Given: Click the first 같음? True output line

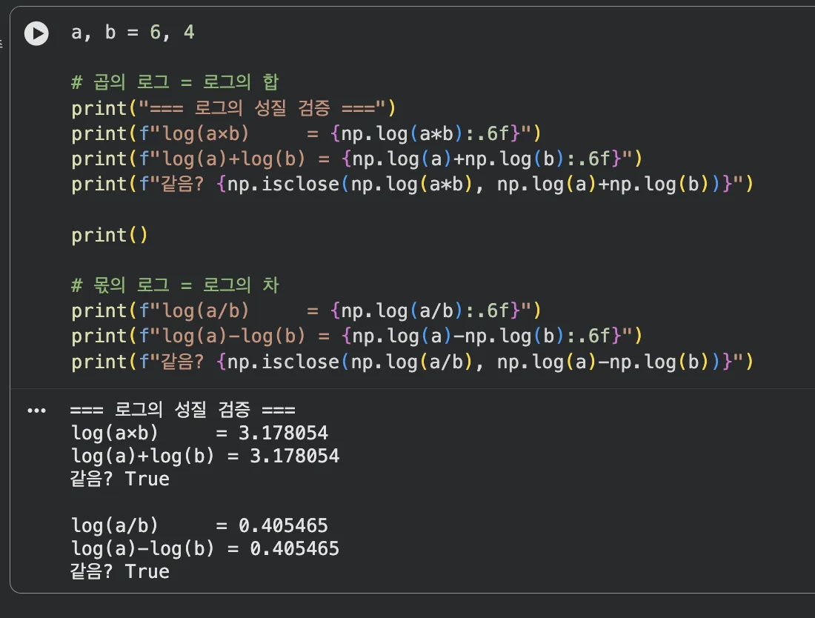Looking at the screenshot, I should pos(120,479).
